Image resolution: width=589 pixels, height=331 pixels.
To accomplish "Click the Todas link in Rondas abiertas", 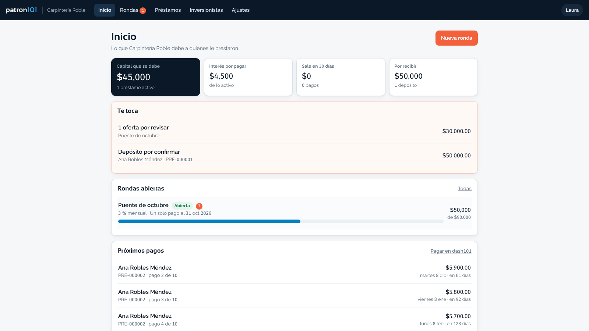I will point(465,188).
